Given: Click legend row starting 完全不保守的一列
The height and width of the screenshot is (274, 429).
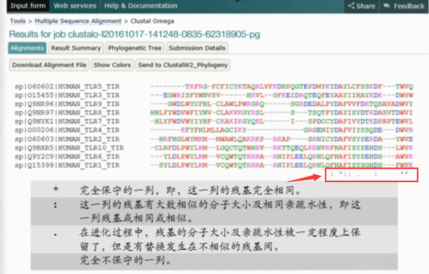Looking at the screenshot, I should 125,260.
